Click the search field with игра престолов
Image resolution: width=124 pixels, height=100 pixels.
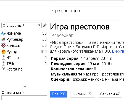click(87, 10)
